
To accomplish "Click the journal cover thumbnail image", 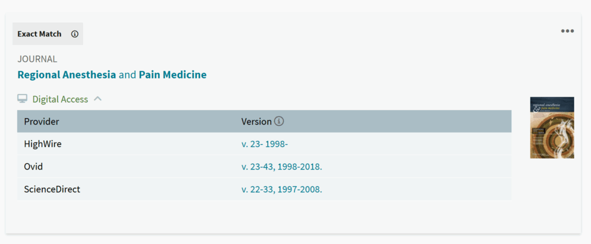I will coord(552,127).
